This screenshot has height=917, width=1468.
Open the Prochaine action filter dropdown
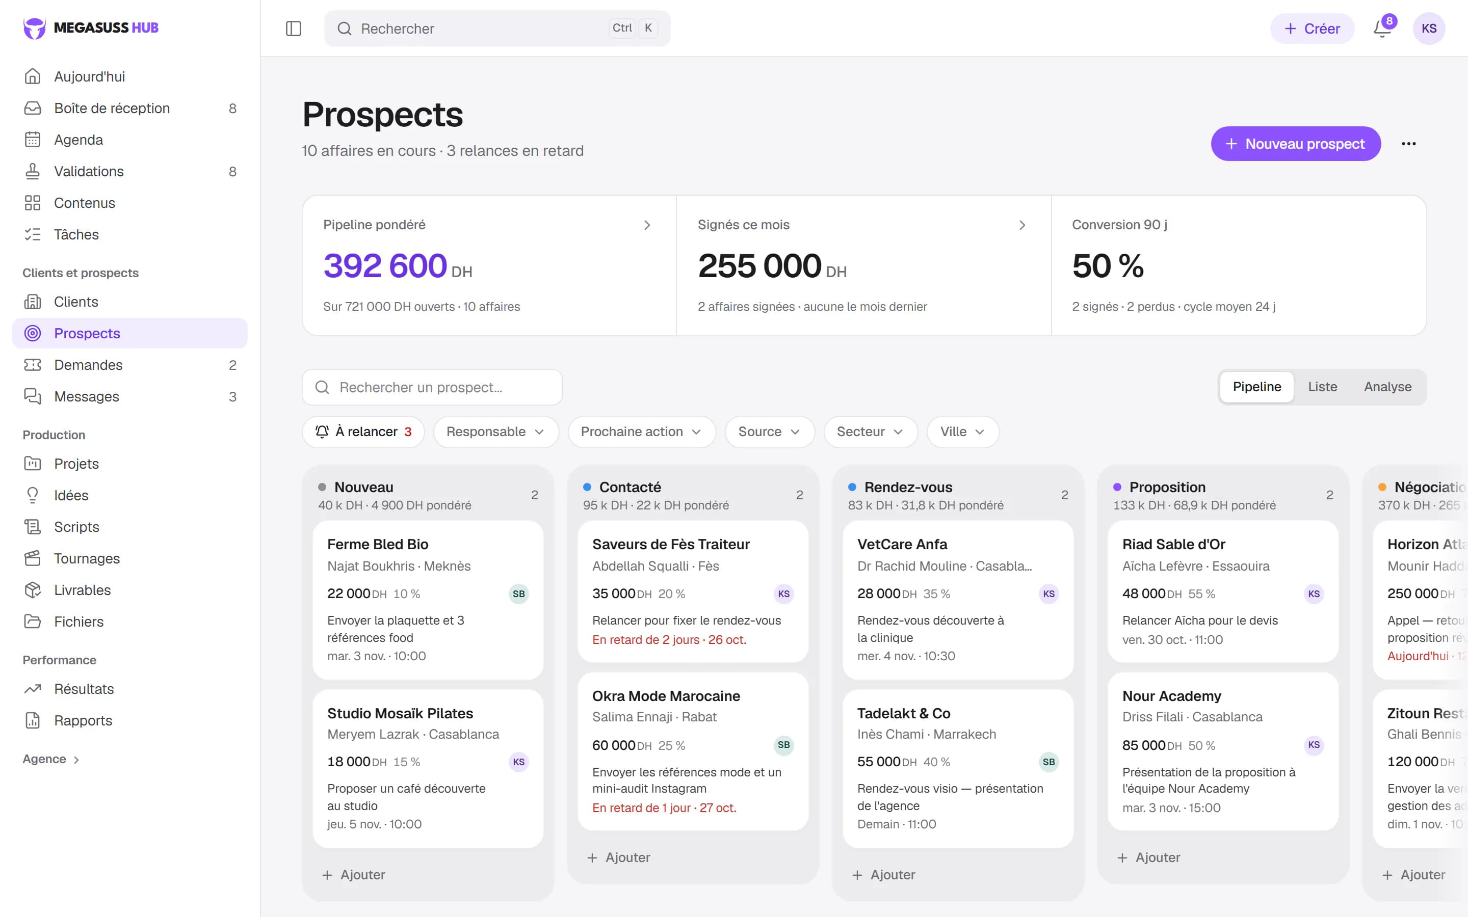[x=641, y=431]
